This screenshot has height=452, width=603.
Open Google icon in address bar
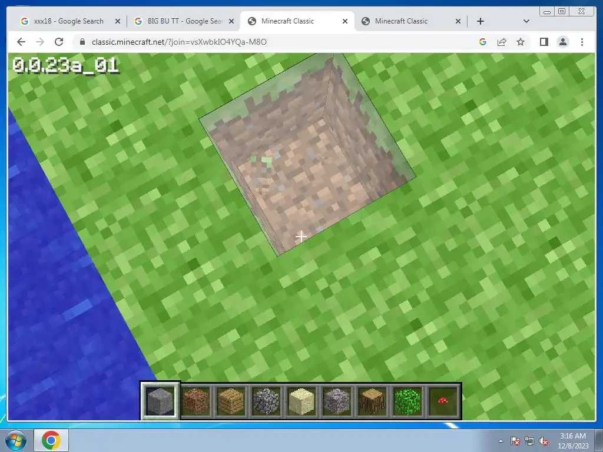point(483,42)
